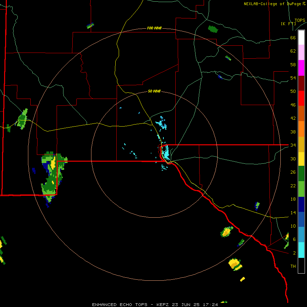Viewport: 307px width, 307px height.
Task: Click the legend value "62"
Action: 293,51
